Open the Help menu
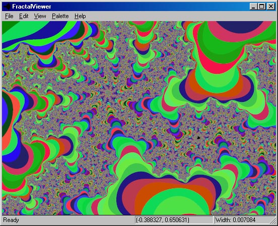 [x=80, y=16]
